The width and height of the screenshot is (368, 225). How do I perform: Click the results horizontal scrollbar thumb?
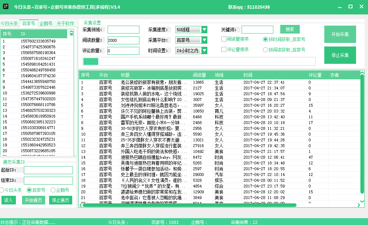pyautogui.click(x=189, y=205)
